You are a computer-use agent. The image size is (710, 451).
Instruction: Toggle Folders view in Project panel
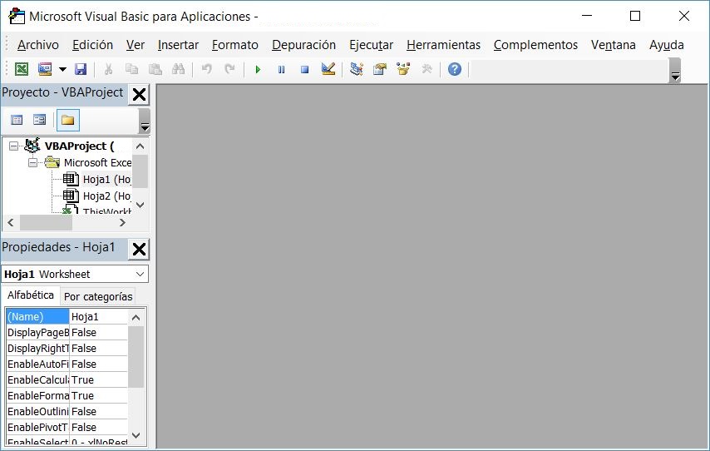pyautogui.click(x=68, y=120)
